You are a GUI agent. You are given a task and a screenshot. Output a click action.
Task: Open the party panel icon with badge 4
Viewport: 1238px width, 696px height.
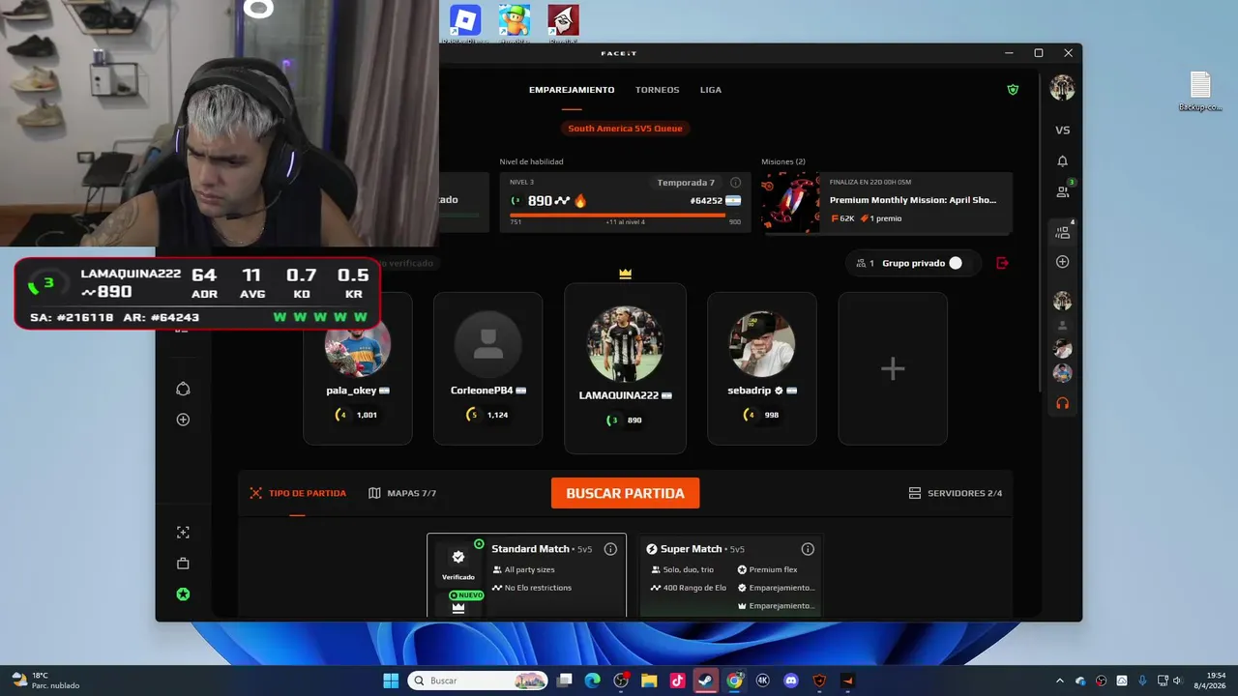coord(1063,231)
